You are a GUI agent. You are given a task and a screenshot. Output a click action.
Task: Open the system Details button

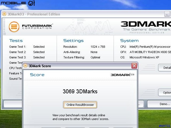165,68
